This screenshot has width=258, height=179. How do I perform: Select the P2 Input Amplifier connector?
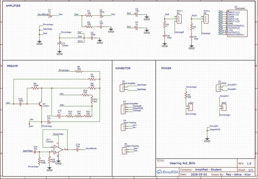[122, 88]
